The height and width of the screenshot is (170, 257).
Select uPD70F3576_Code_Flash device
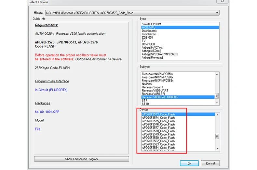[178, 124]
